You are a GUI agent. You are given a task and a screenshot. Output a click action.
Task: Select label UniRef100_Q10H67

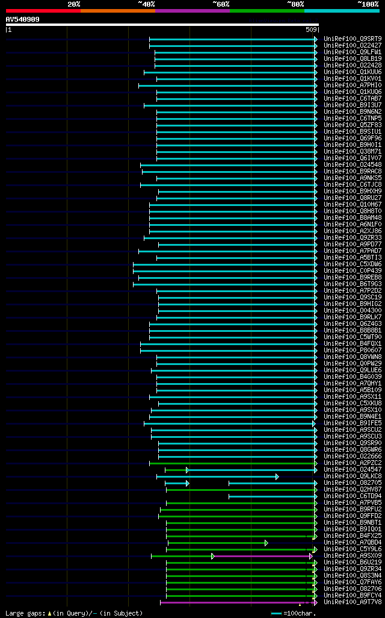[353, 205]
